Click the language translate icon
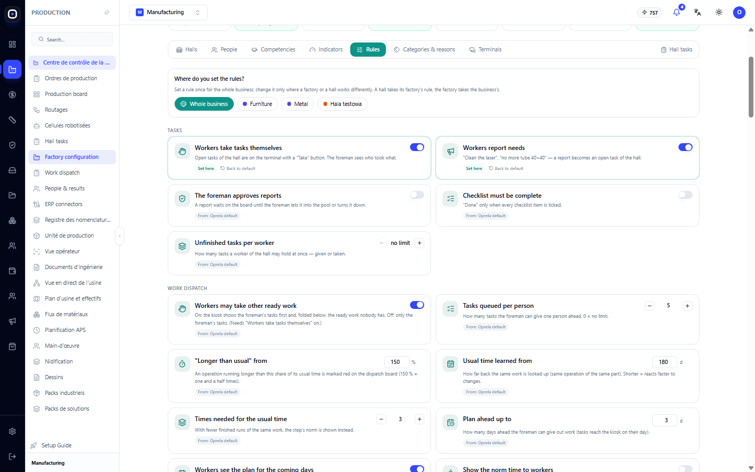 click(697, 12)
